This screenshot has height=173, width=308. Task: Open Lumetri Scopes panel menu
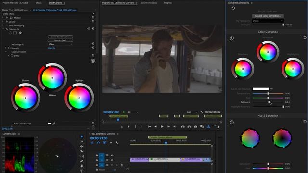[19, 134]
